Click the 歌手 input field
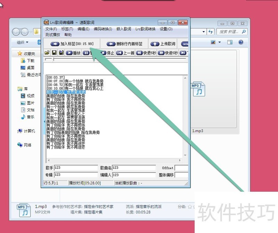The image size is (278, 233). (x=76, y=167)
